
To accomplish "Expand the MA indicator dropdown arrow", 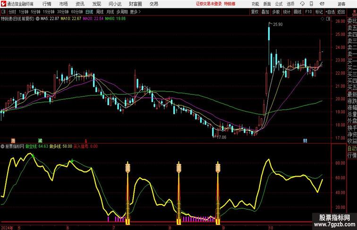I will coord(38,19).
